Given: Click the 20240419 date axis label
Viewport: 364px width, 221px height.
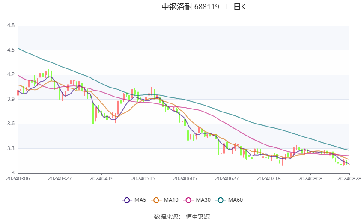Looking at the screenshot, I should tap(101, 179).
